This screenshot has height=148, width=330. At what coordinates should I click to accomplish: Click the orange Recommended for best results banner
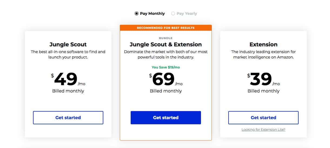coord(166,28)
